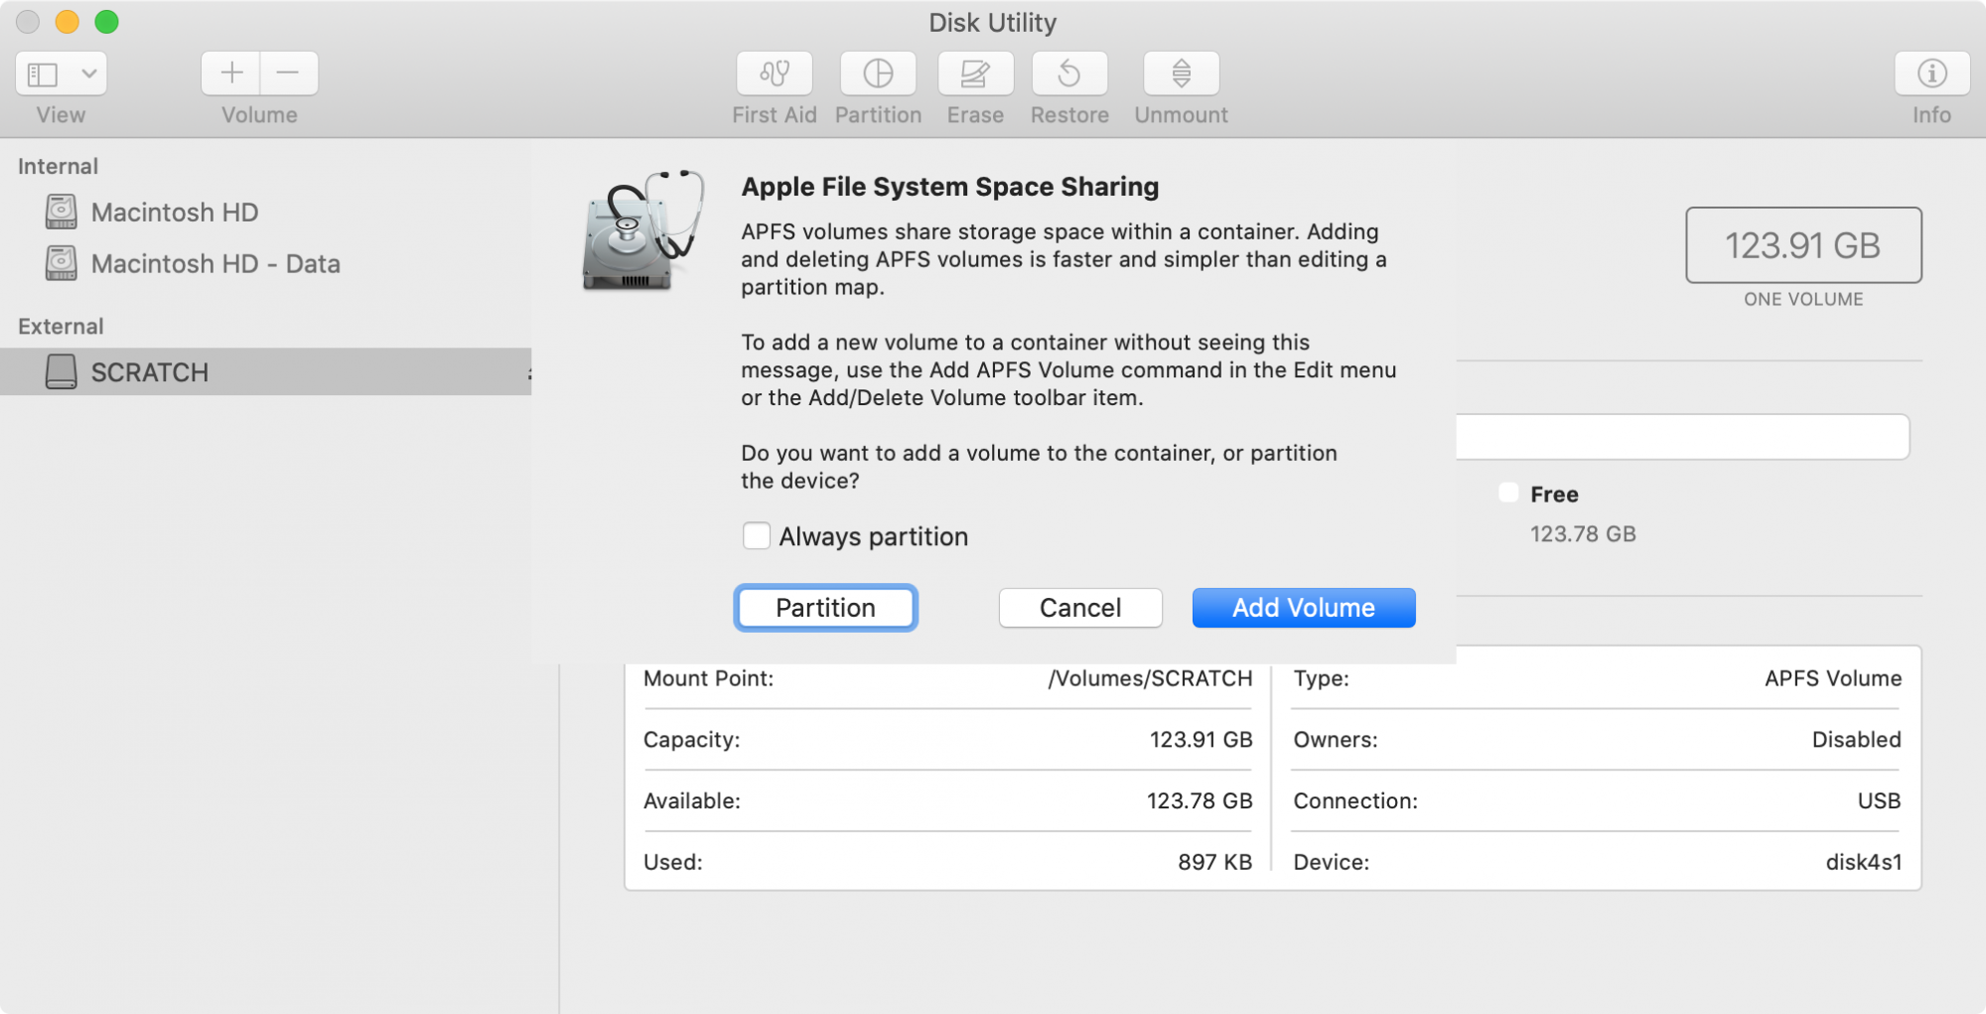Click the First Aid stethoscope toolbar icon
The height and width of the screenshot is (1014, 1986).
point(774,73)
